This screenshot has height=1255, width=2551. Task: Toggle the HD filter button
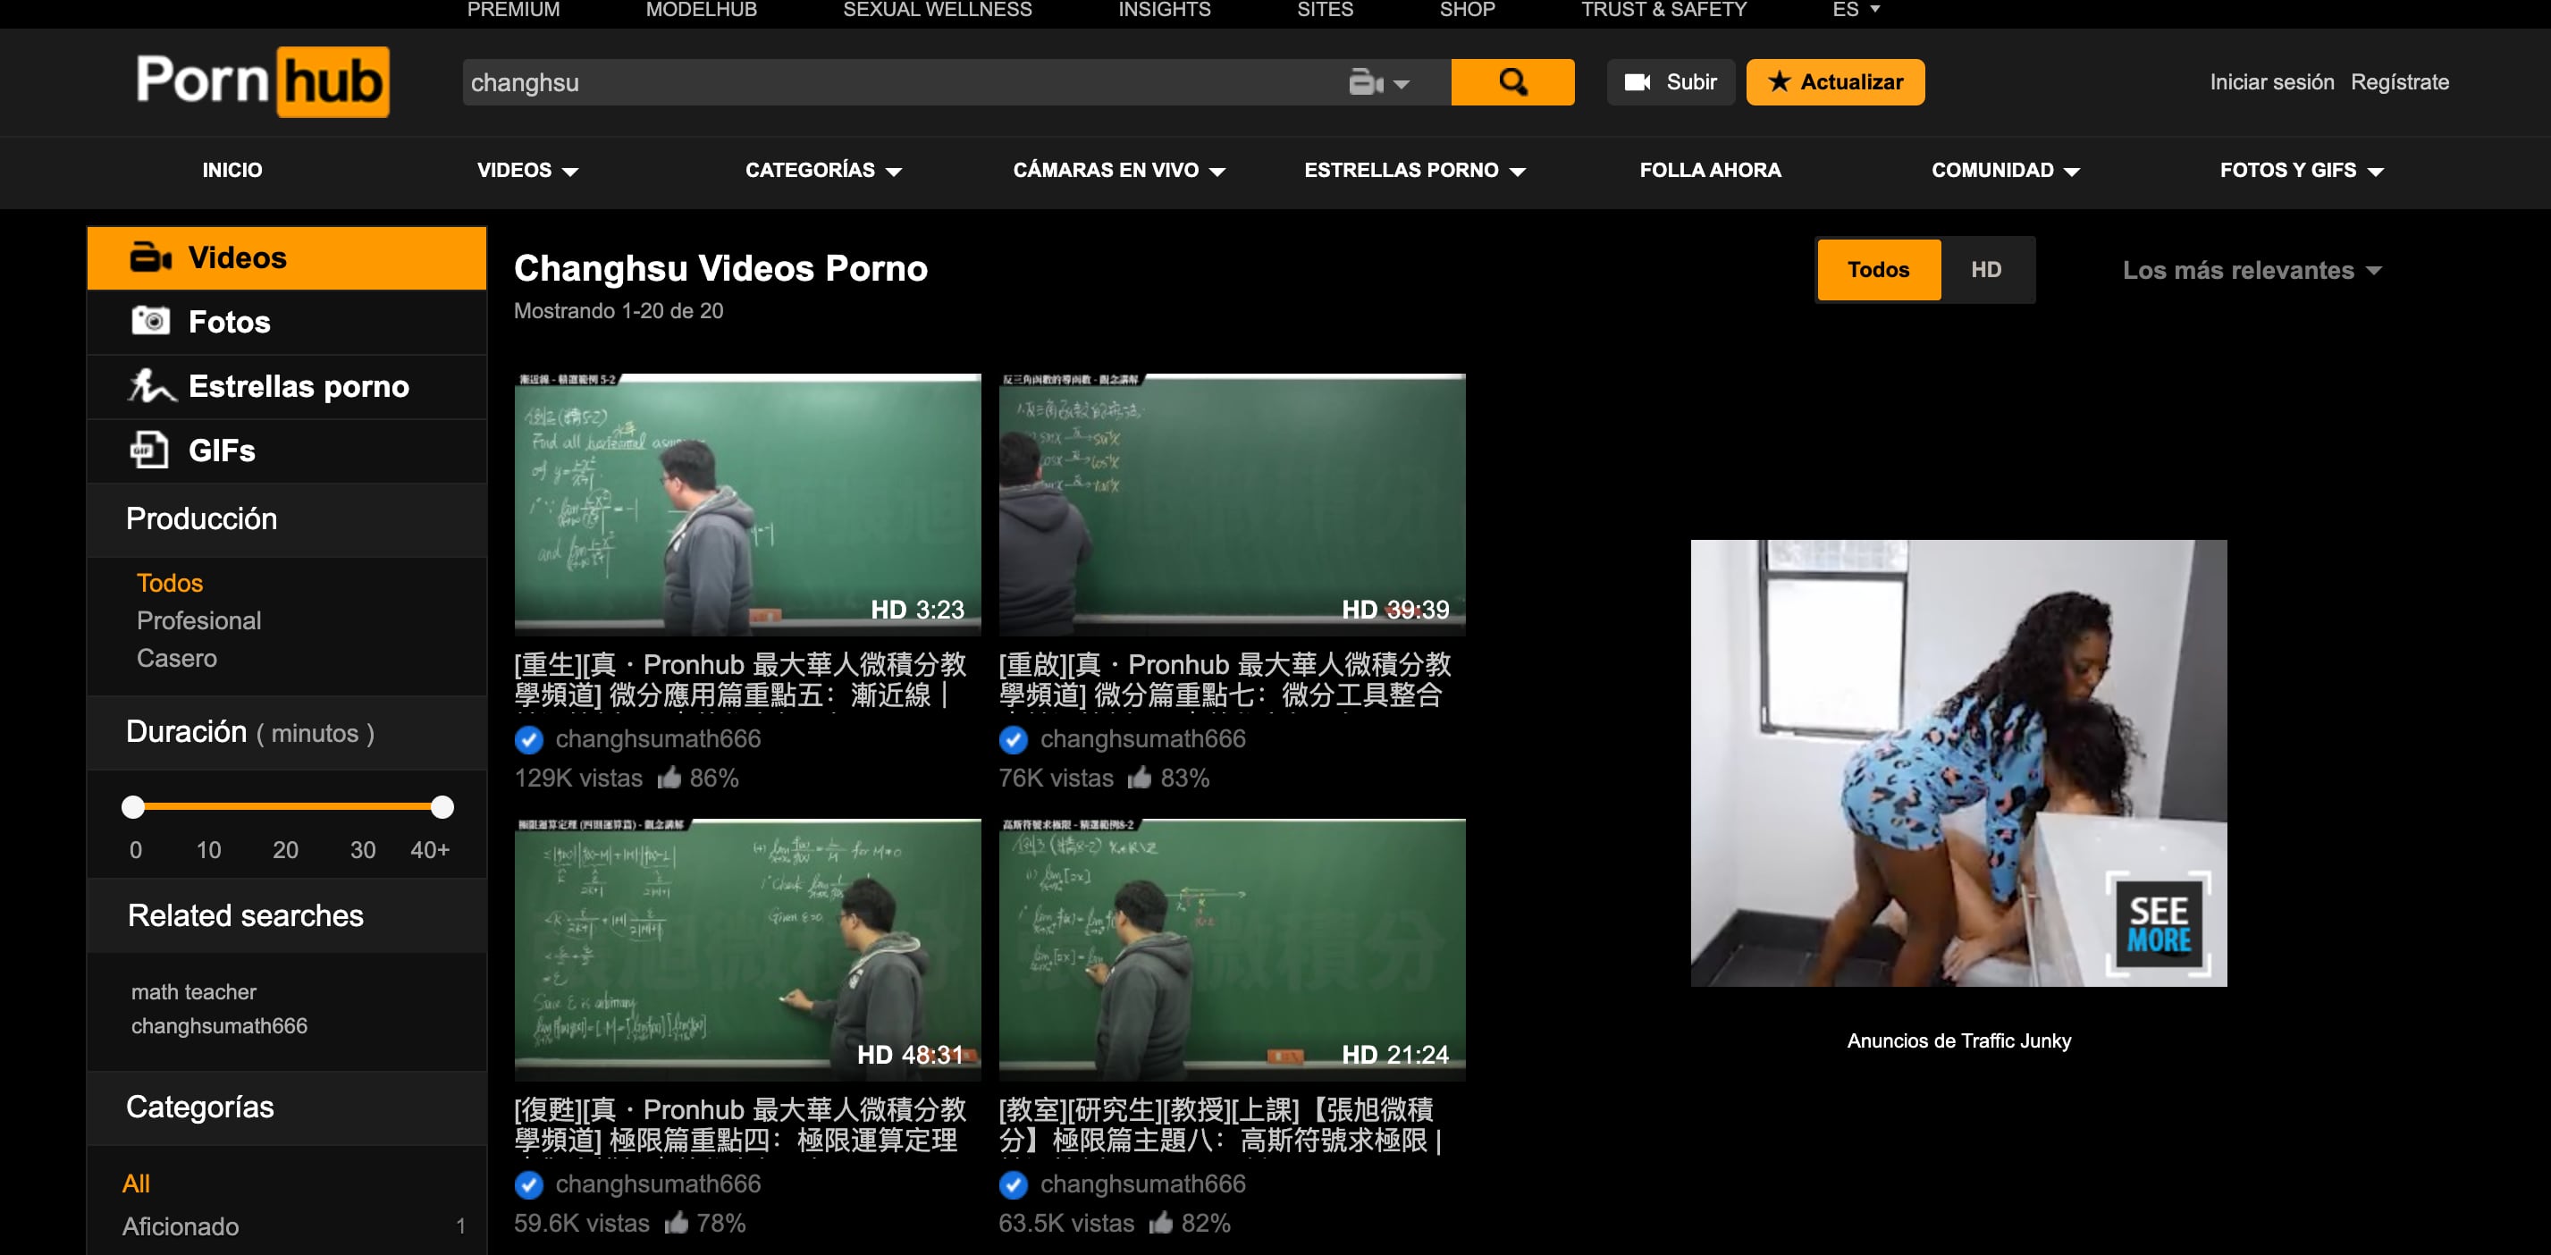tap(1984, 269)
